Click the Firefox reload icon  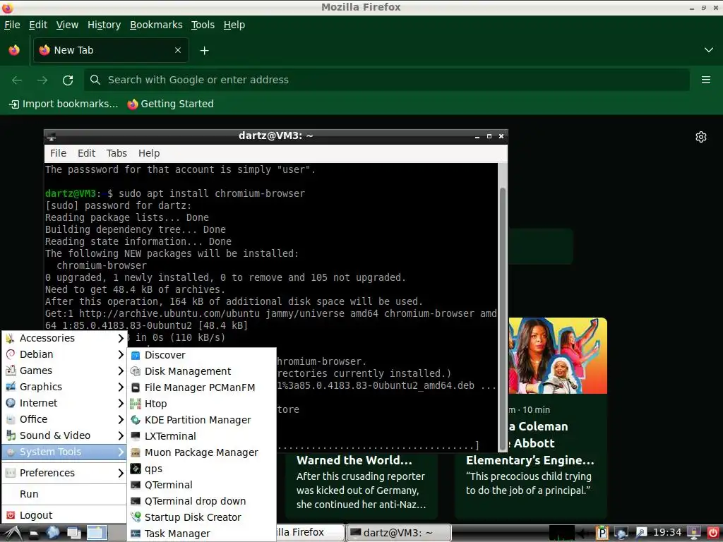tap(68, 80)
